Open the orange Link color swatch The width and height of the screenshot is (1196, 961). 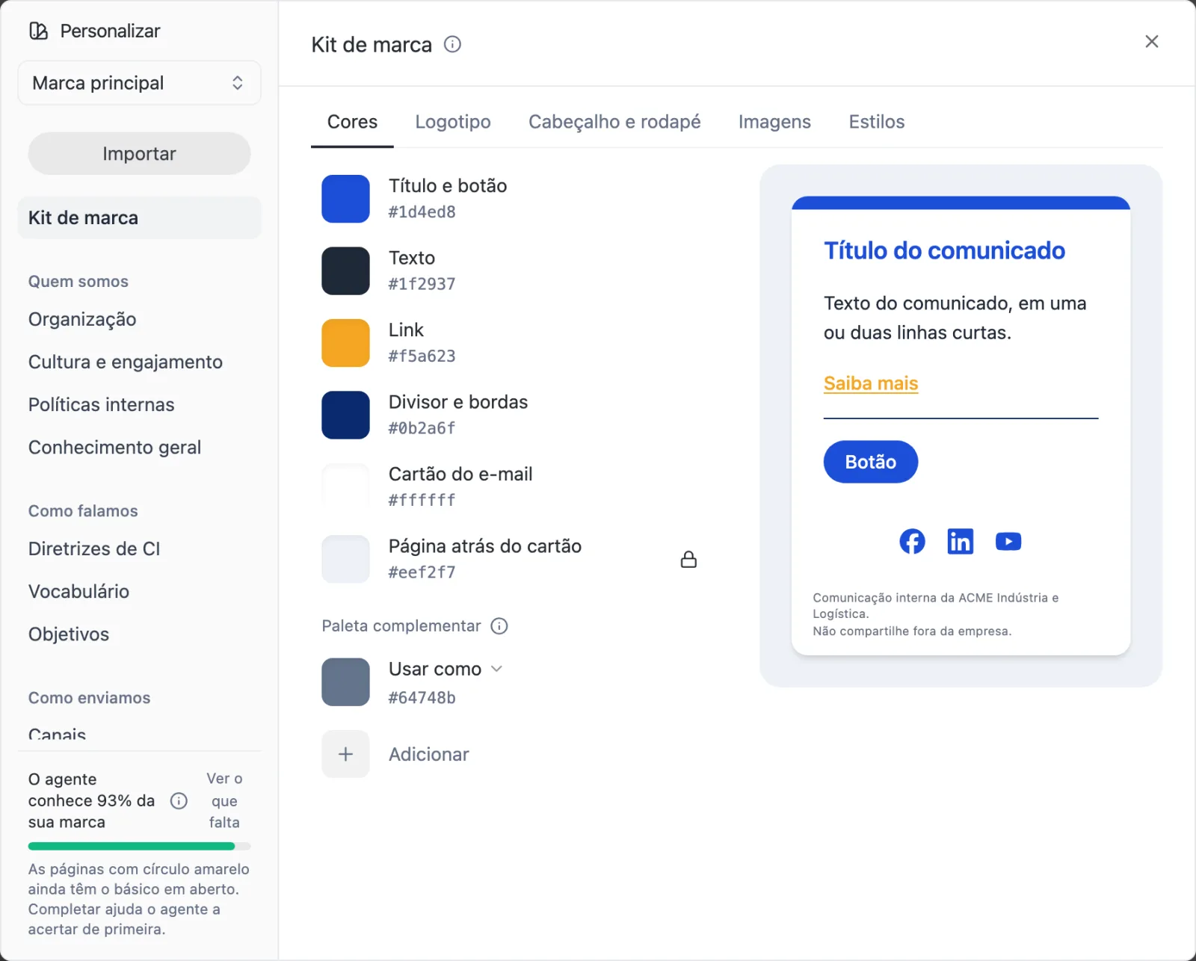pyautogui.click(x=345, y=343)
